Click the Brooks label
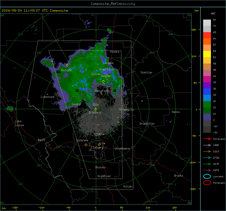 [179, 176]
